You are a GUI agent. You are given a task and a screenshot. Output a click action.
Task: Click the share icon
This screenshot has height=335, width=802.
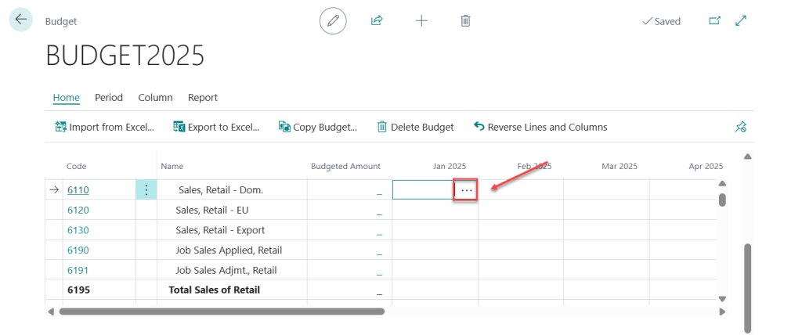[x=377, y=21]
